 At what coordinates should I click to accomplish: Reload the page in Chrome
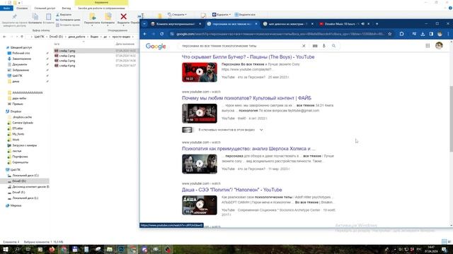[x=162, y=34]
